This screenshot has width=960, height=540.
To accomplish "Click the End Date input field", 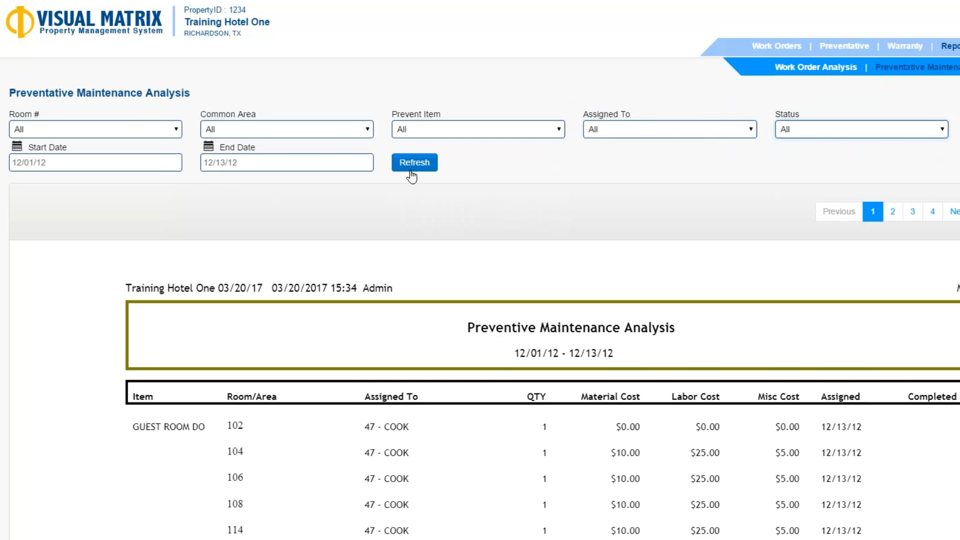I will tap(287, 162).
